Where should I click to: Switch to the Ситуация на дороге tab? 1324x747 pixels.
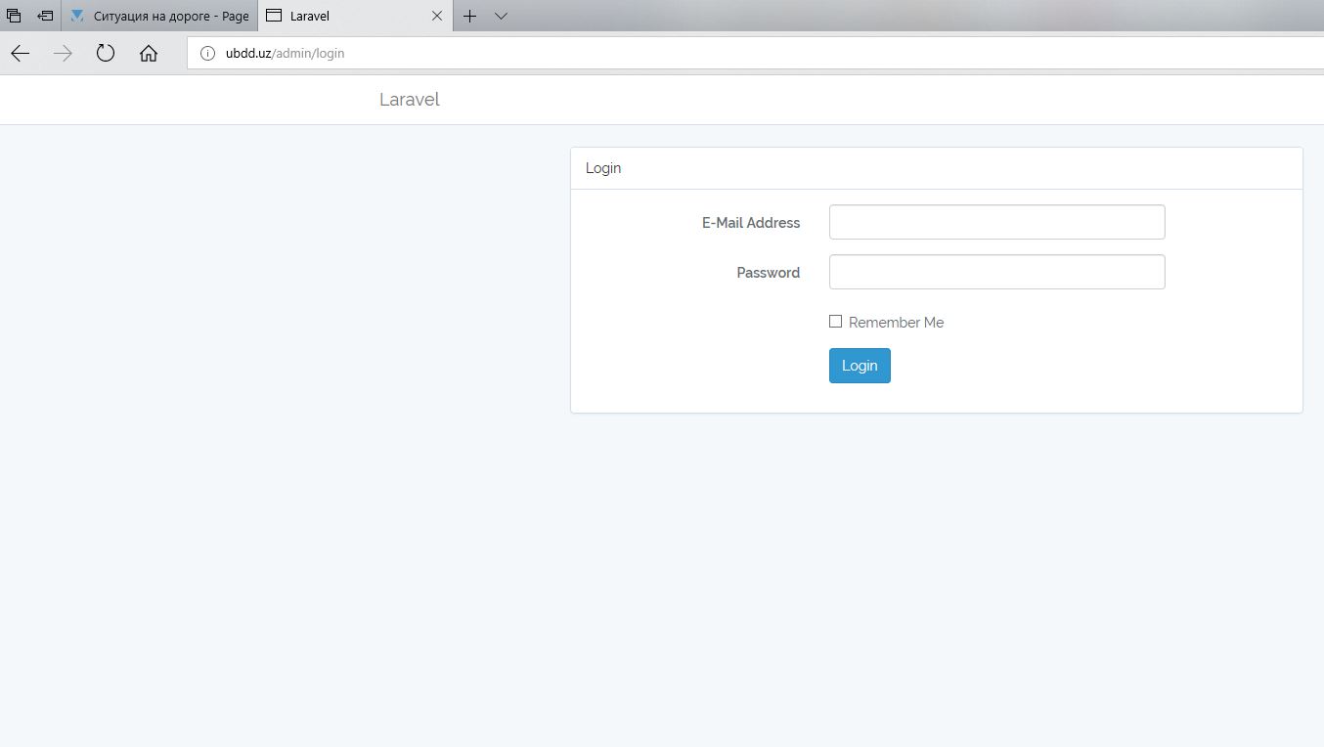161,16
